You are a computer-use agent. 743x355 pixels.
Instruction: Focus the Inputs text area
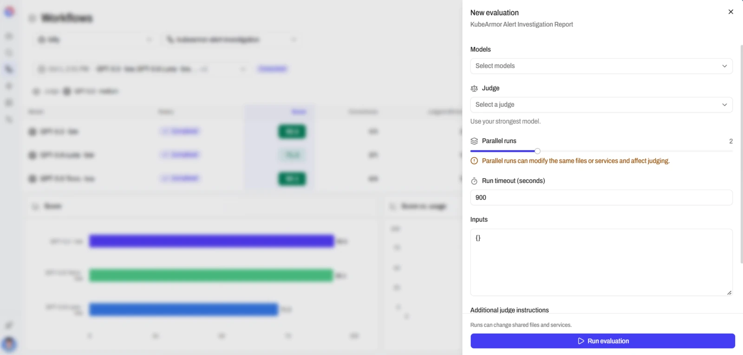pyautogui.click(x=601, y=262)
